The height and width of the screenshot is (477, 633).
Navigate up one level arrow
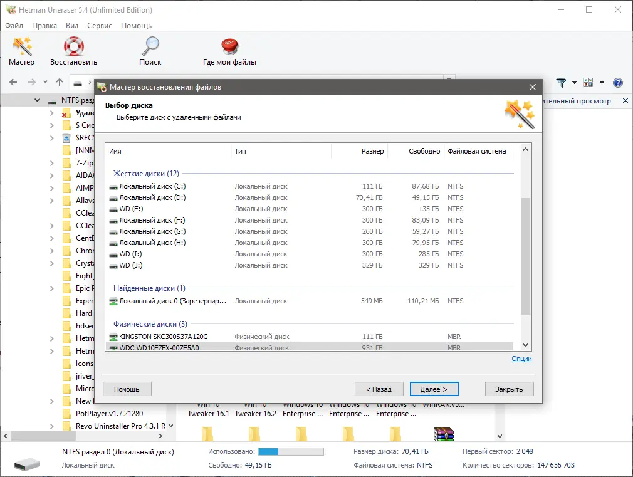60,82
